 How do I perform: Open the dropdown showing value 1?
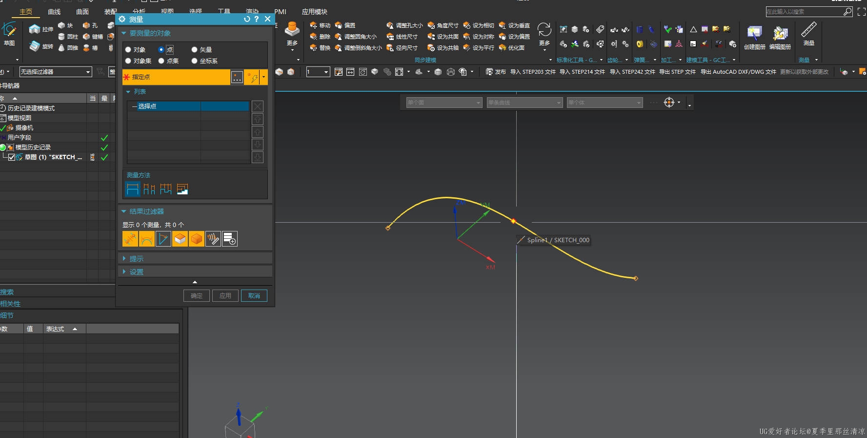pyautogui.click(x=318, y=72)
